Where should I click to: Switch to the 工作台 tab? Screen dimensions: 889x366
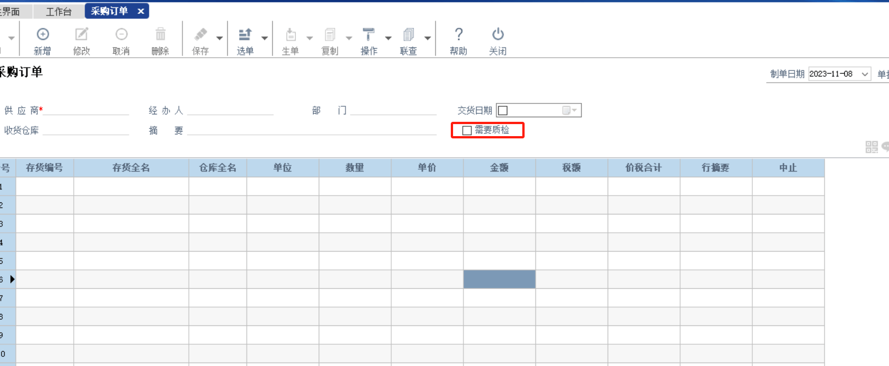tap(59, 11)
